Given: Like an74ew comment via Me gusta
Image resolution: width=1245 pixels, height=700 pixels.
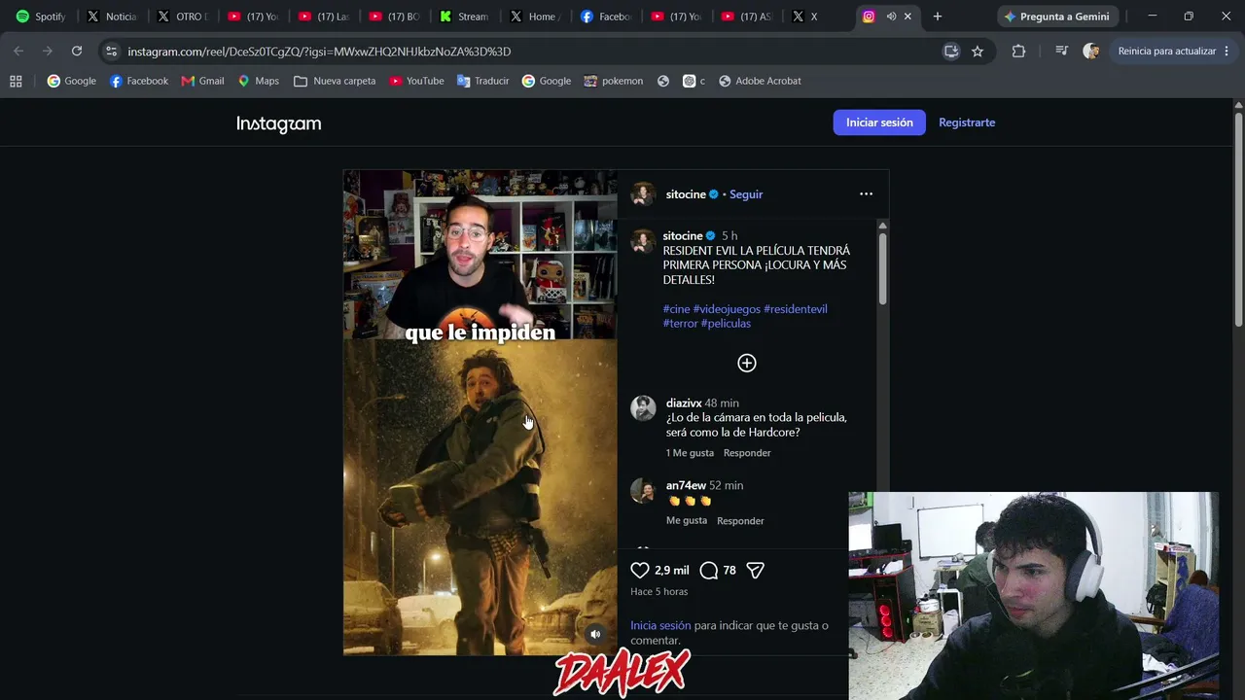Looking at the screenshot, I should pos(687,521).
